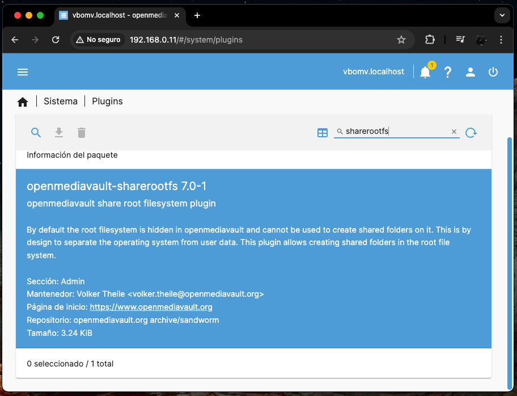Click the search plugins magnifier button
This screenshot has height=396, width=517.
[x=36, y=133]
